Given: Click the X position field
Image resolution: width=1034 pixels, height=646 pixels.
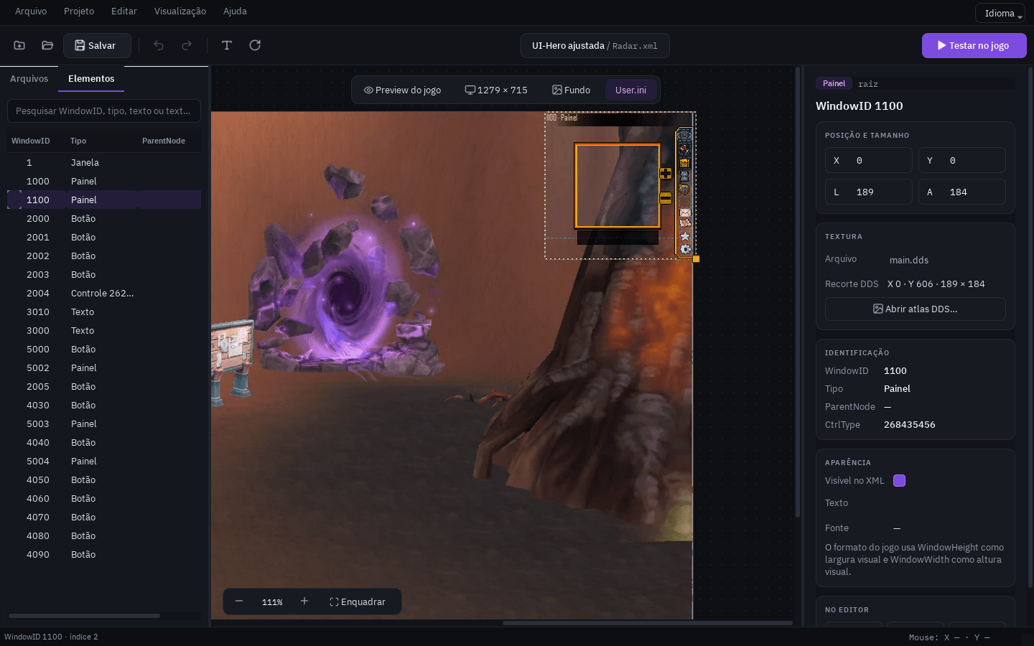Looking at the screenshot, I should click(x=869, y=161).
